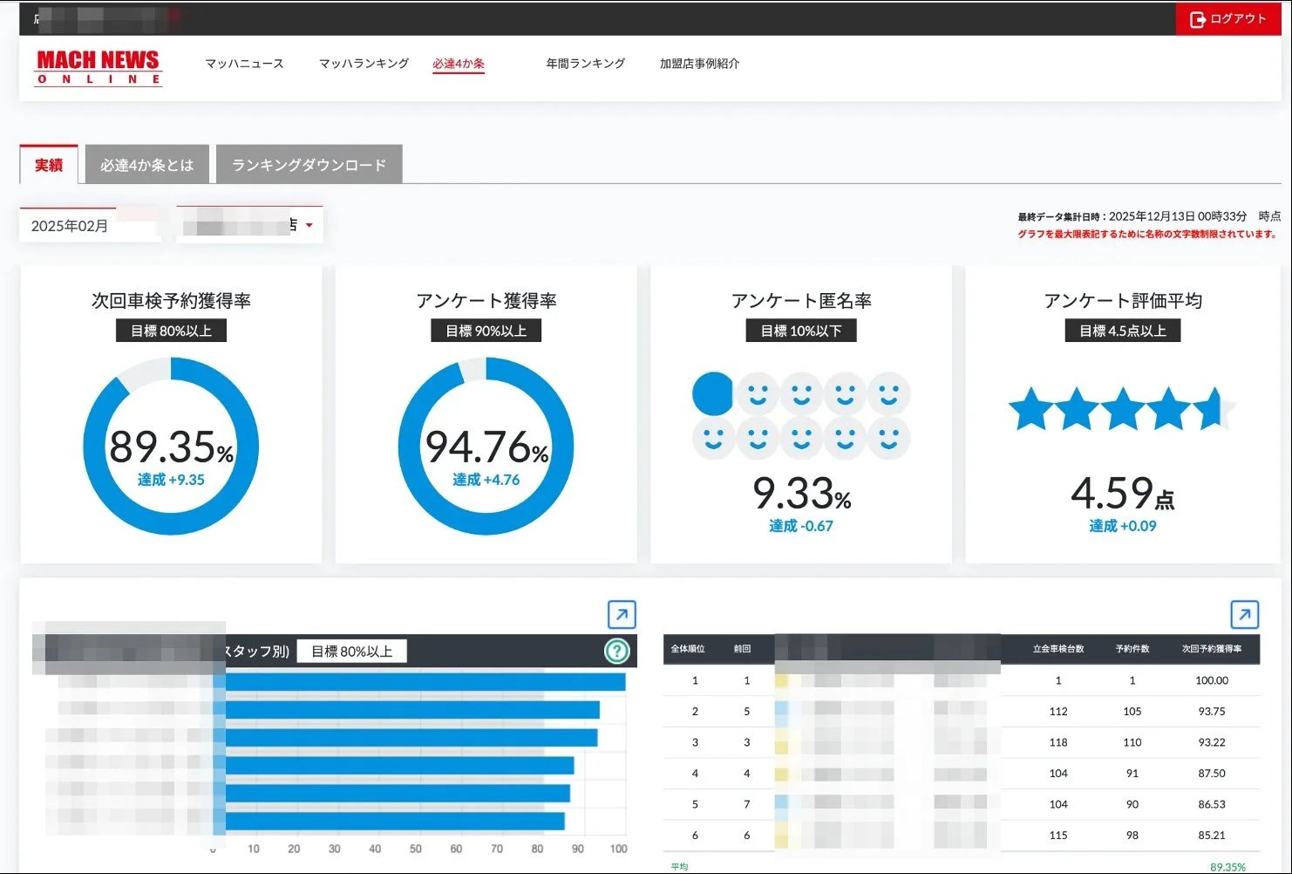Click the half-filled fifth rating star

(x=1214, y=410)
